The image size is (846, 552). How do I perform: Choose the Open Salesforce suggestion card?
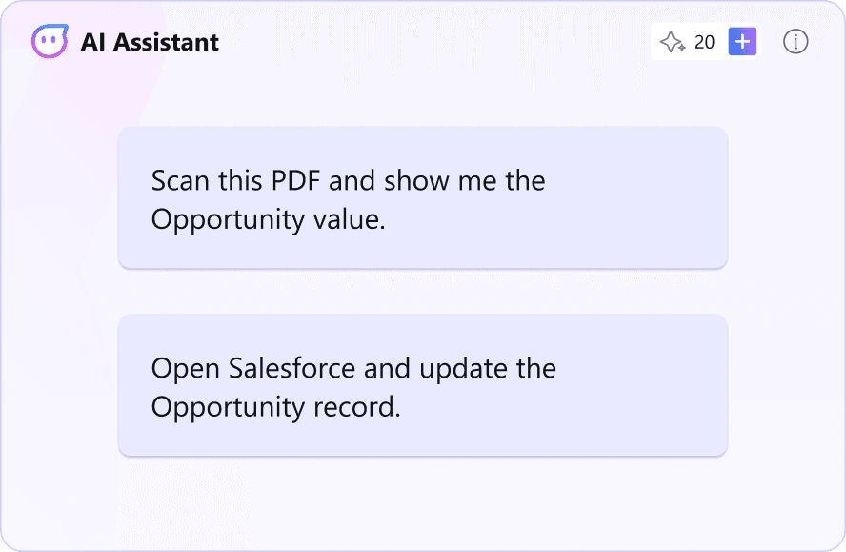(x=422, y=386)
